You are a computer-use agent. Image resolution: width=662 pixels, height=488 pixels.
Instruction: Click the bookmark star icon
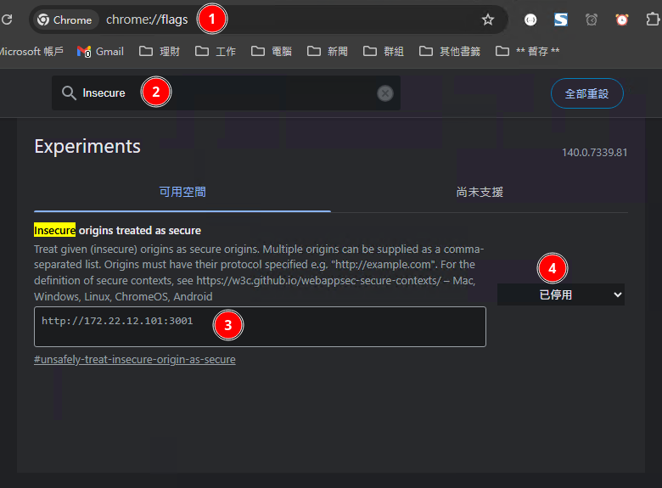click(x=487, y=20)
